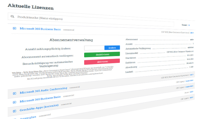The height and width of the screenshot is (119, 212).
Task: Click the blue ändern button
Action: pyautogui.click(x=112, y=48)
